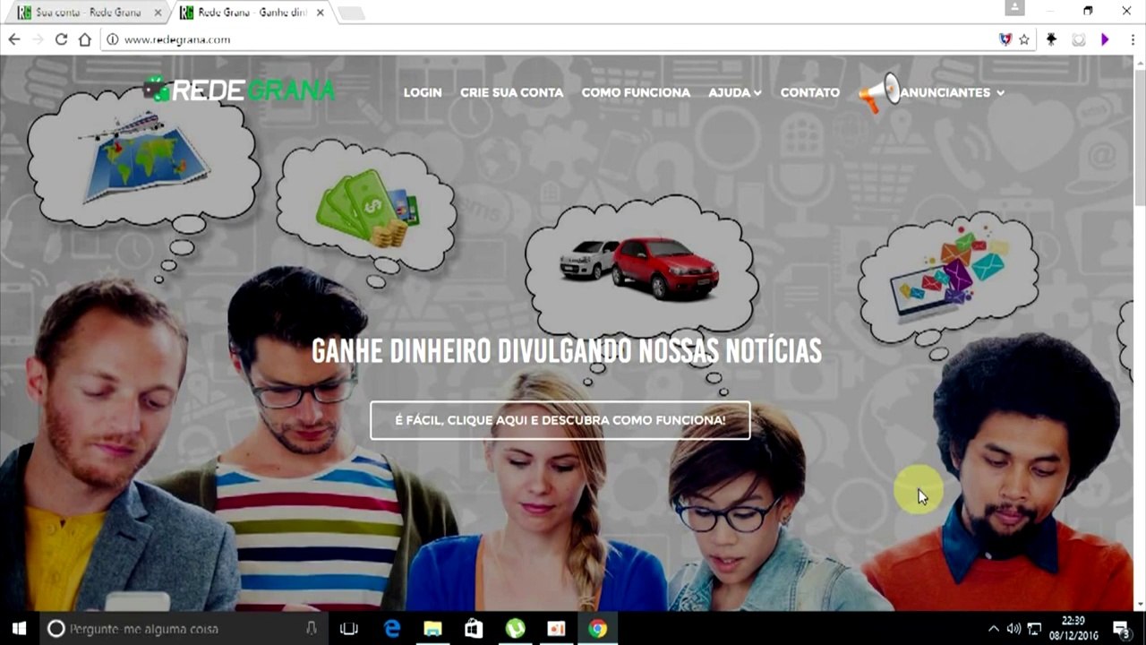The image size is (1146, 645).
Task: Show hidden system tray icons
Action: pyautogui.click(x=993, y=629)
